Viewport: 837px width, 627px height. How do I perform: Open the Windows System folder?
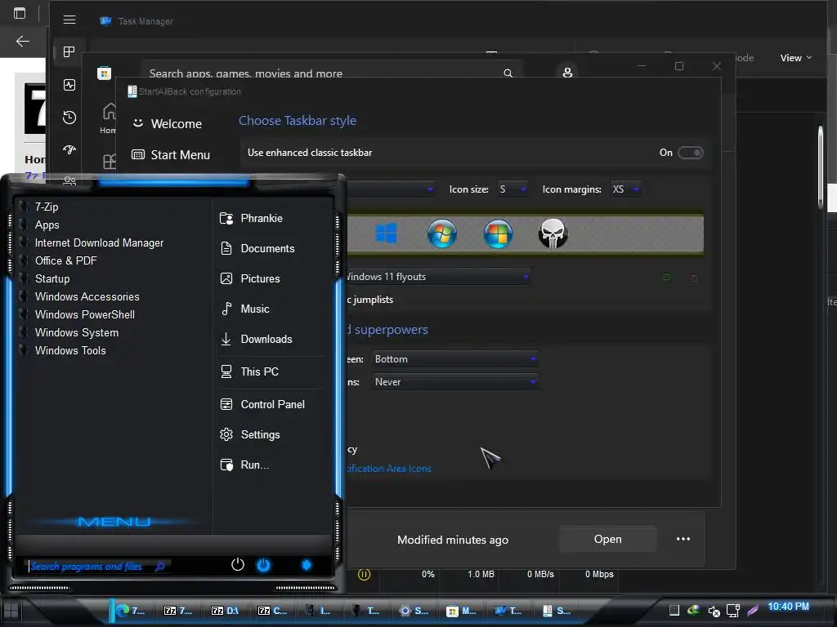(x=77, y=333)
